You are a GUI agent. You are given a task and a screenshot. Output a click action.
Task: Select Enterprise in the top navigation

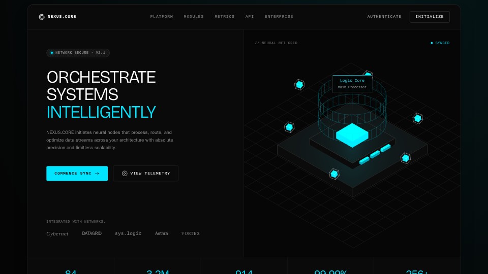point(279,17)
